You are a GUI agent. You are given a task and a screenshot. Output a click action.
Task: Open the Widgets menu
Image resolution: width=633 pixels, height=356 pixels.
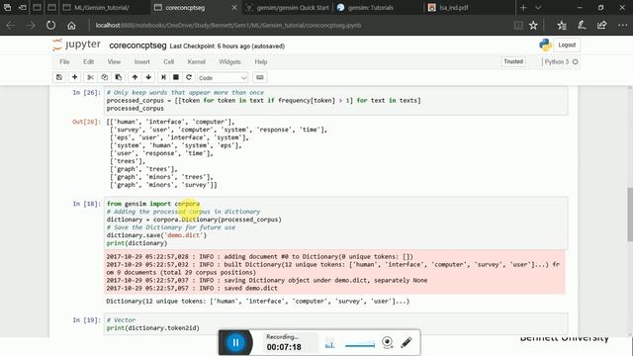229,61
